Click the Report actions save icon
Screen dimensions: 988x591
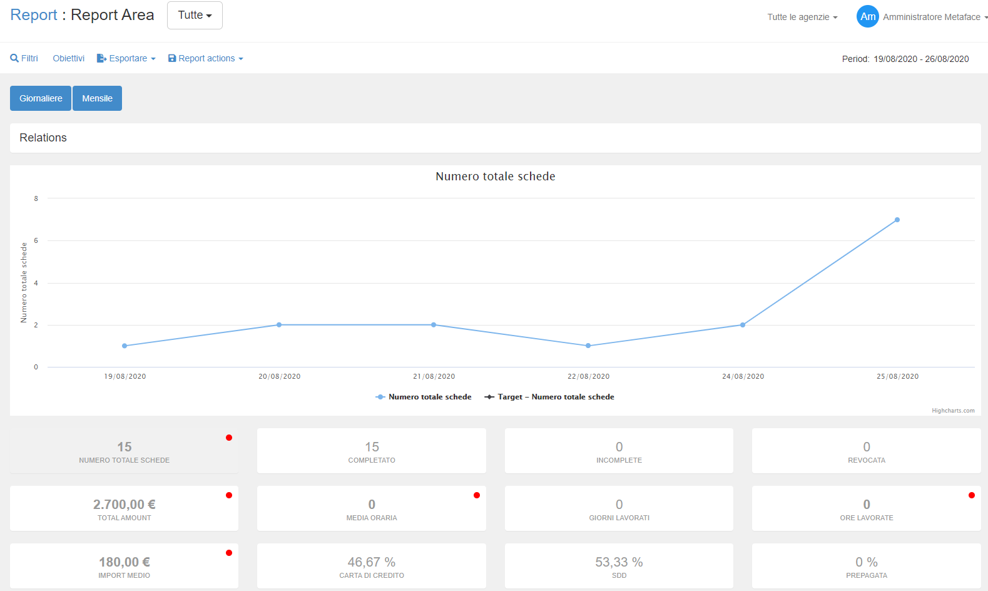point(172,58)
